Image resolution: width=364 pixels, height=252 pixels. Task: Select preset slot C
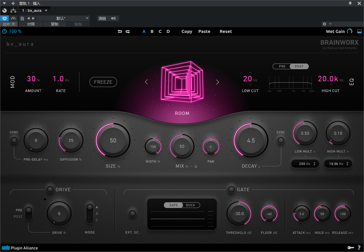click(x=160, y=32)
